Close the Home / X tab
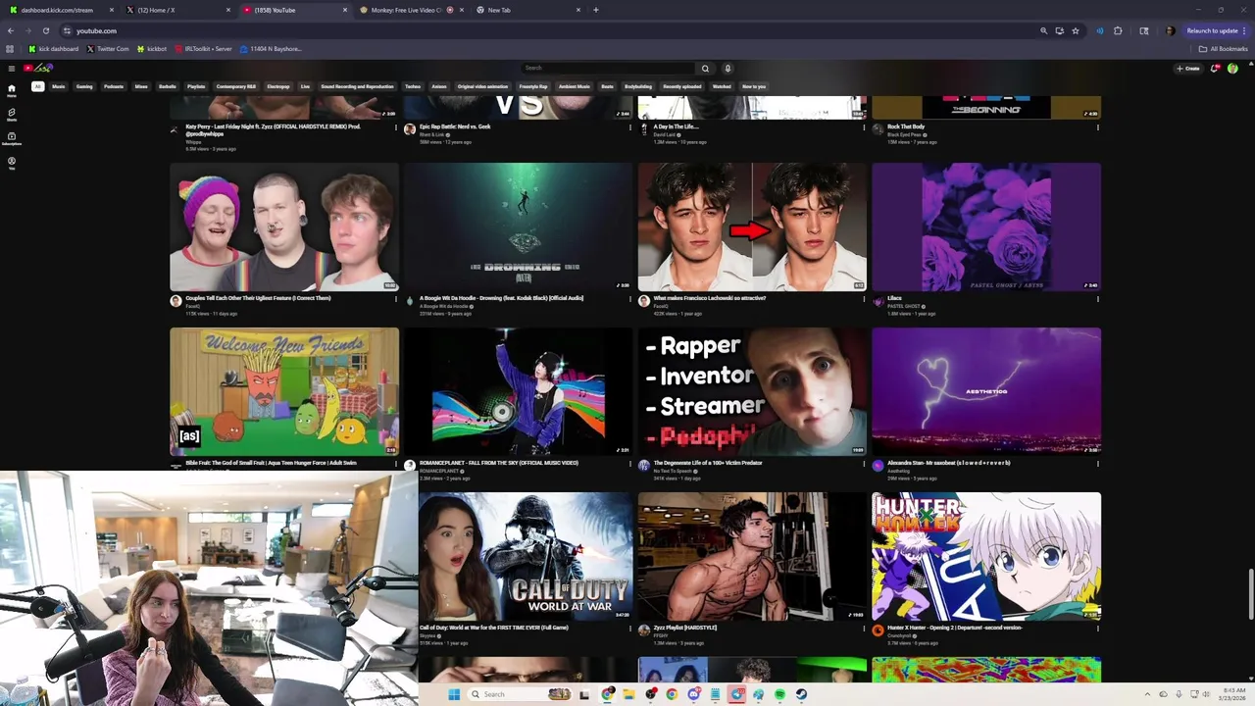Viewport: 1255px width, 706px height. [228, 10]
